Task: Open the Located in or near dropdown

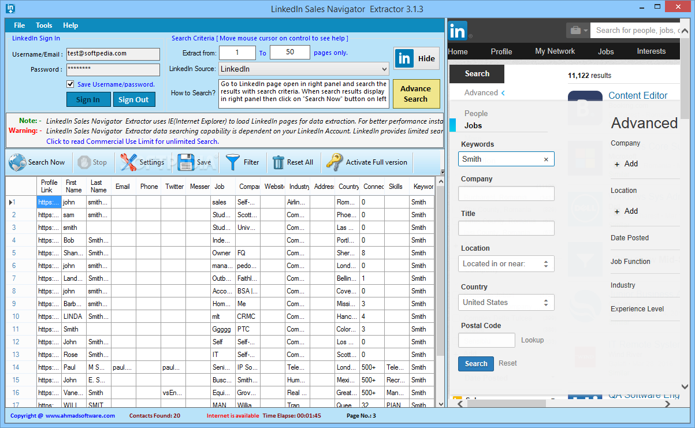Action: pyautogui.click(x=506, y=263)
